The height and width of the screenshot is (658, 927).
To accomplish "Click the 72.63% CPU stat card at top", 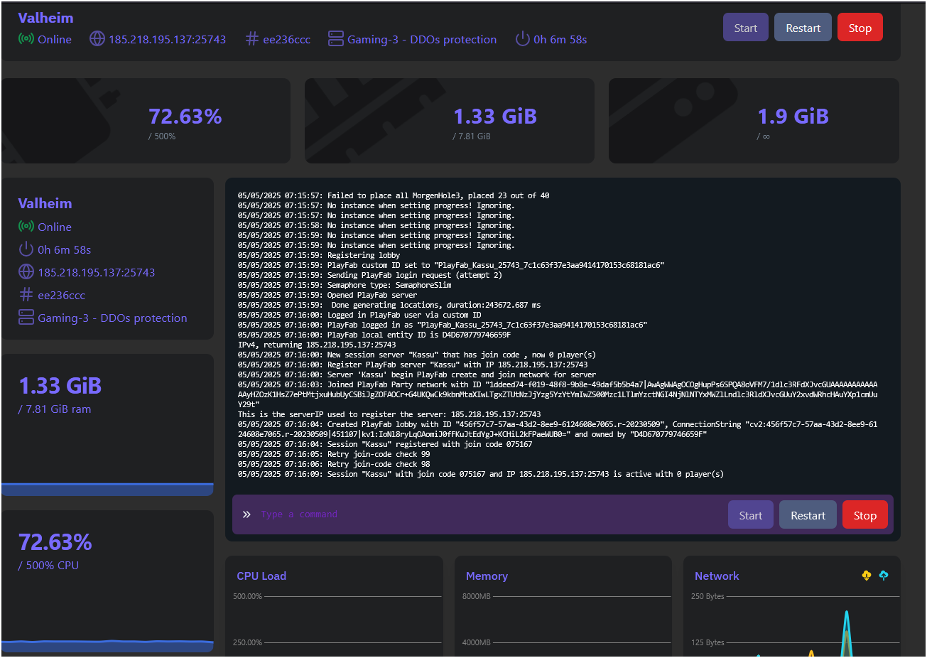I will tap(146, 121).
